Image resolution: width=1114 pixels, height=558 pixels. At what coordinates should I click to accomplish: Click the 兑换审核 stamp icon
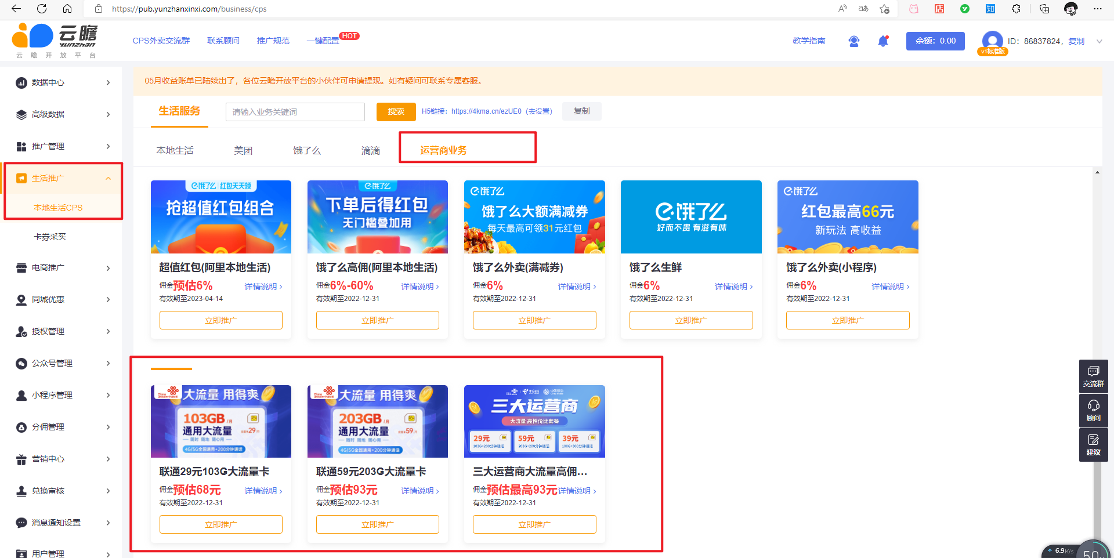[21, 491]
